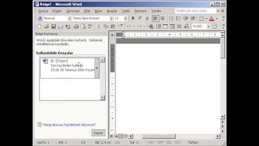Viewport: 259px width, 146px height.
Task: Expand the Ek [Özgün] file options arrow
Action: [97, 68]
